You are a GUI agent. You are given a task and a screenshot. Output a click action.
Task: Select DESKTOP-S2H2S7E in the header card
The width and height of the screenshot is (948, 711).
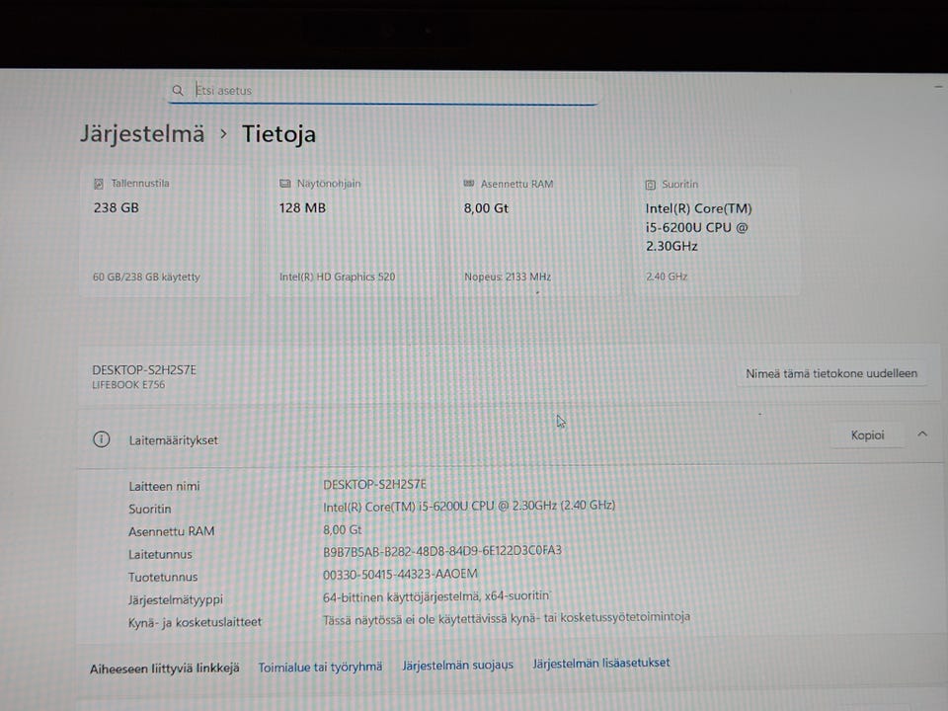coord(144,370)
